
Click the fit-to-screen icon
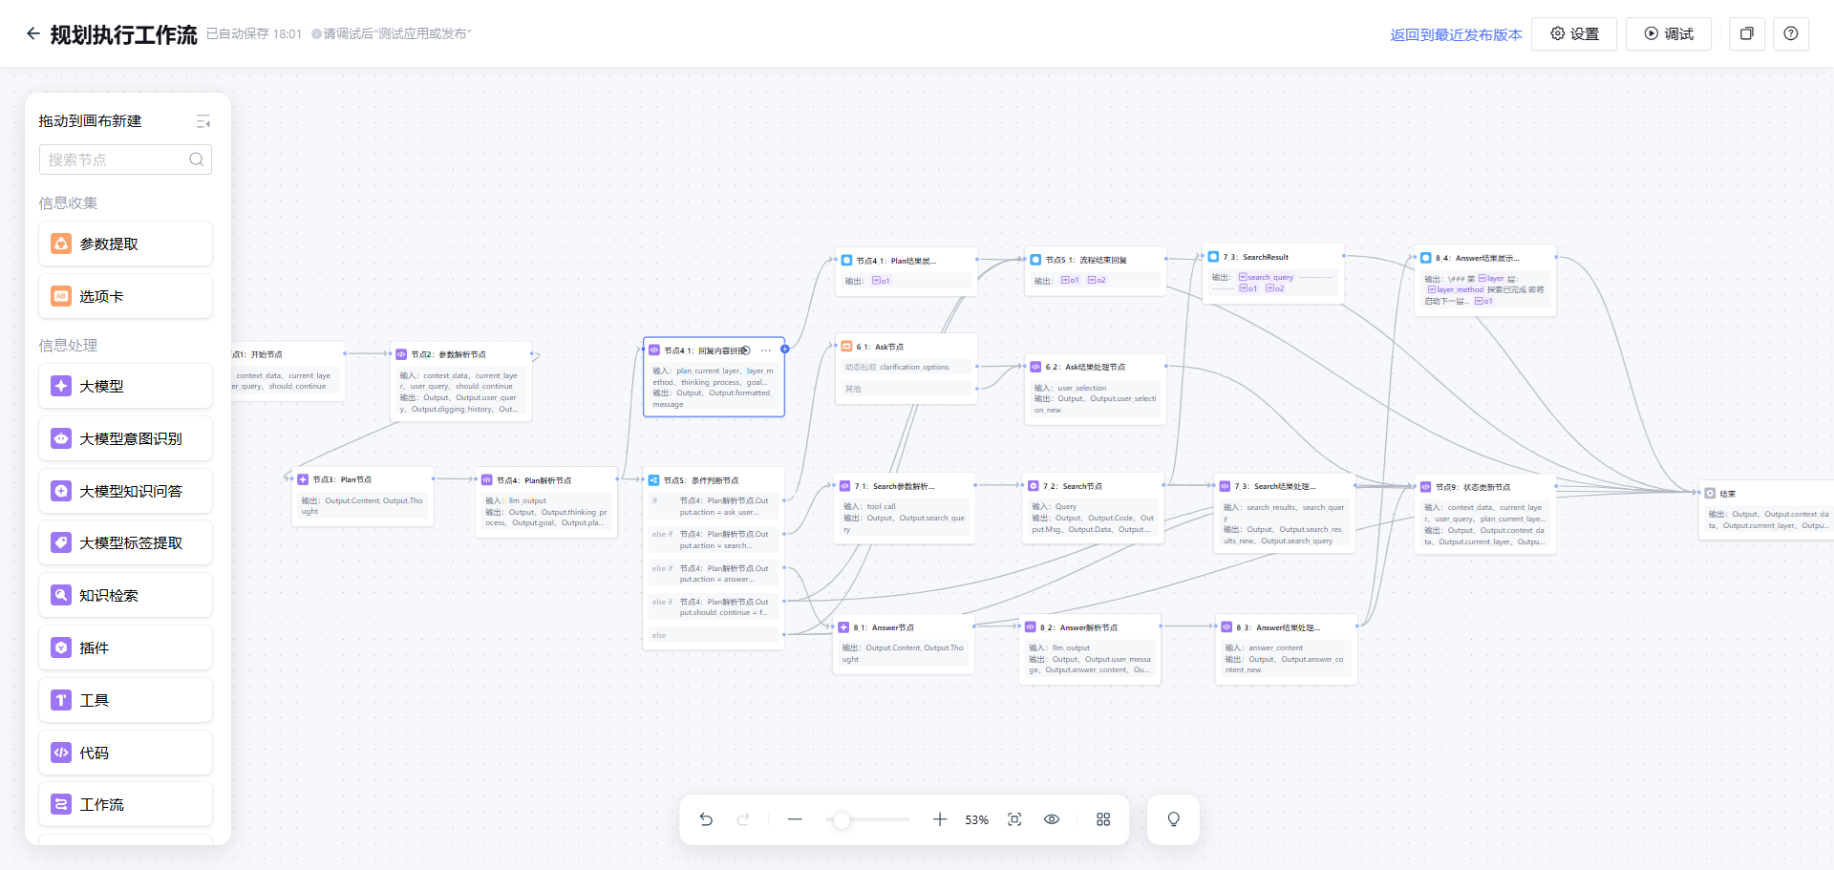(1014, 819)
